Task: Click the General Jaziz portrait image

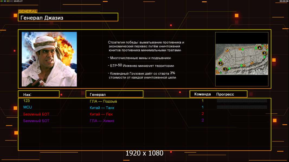Action: 49,59
